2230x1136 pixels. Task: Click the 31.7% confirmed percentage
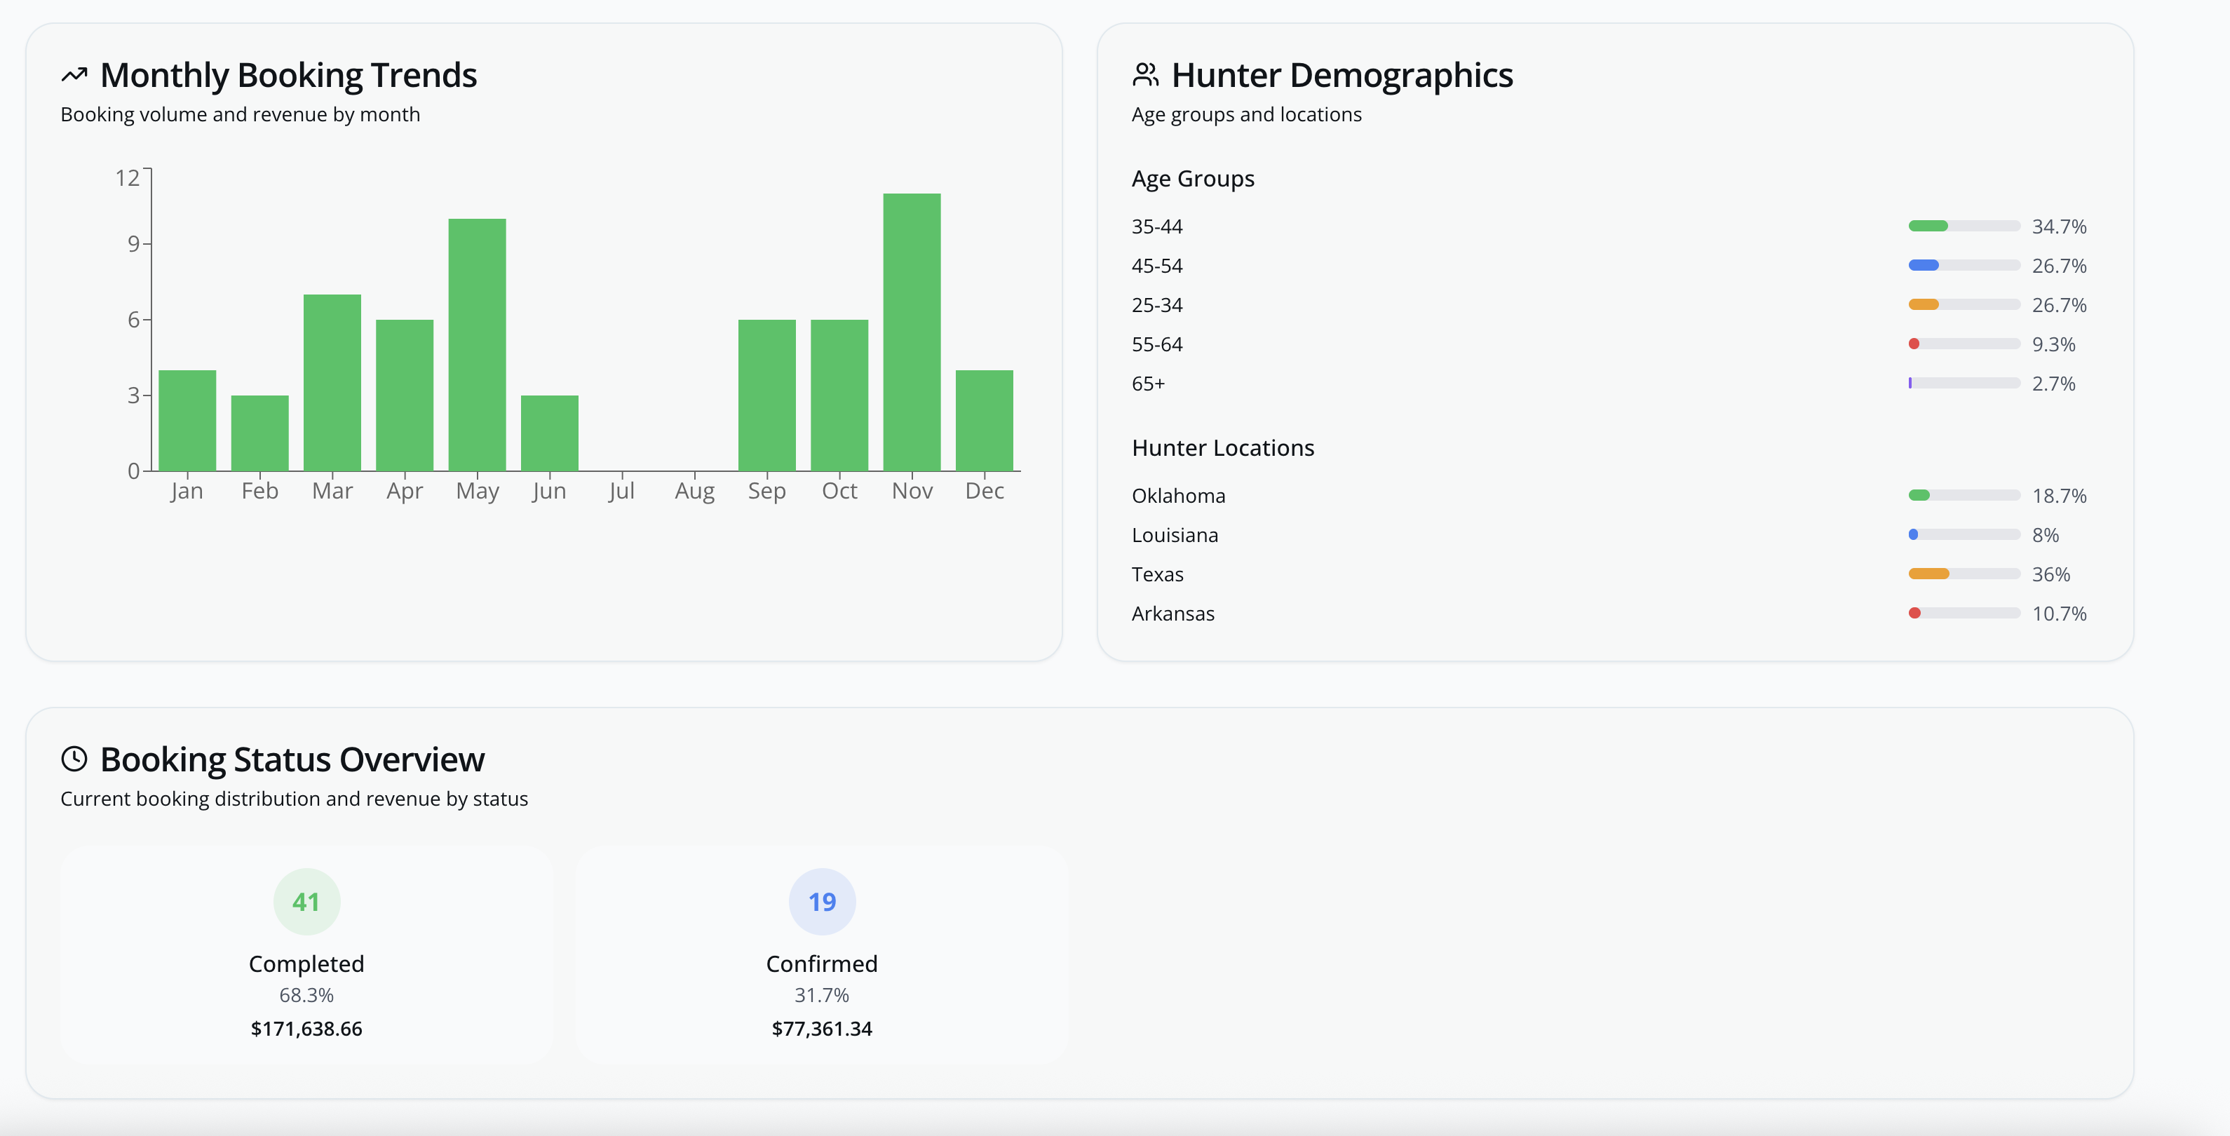(822, 995)
